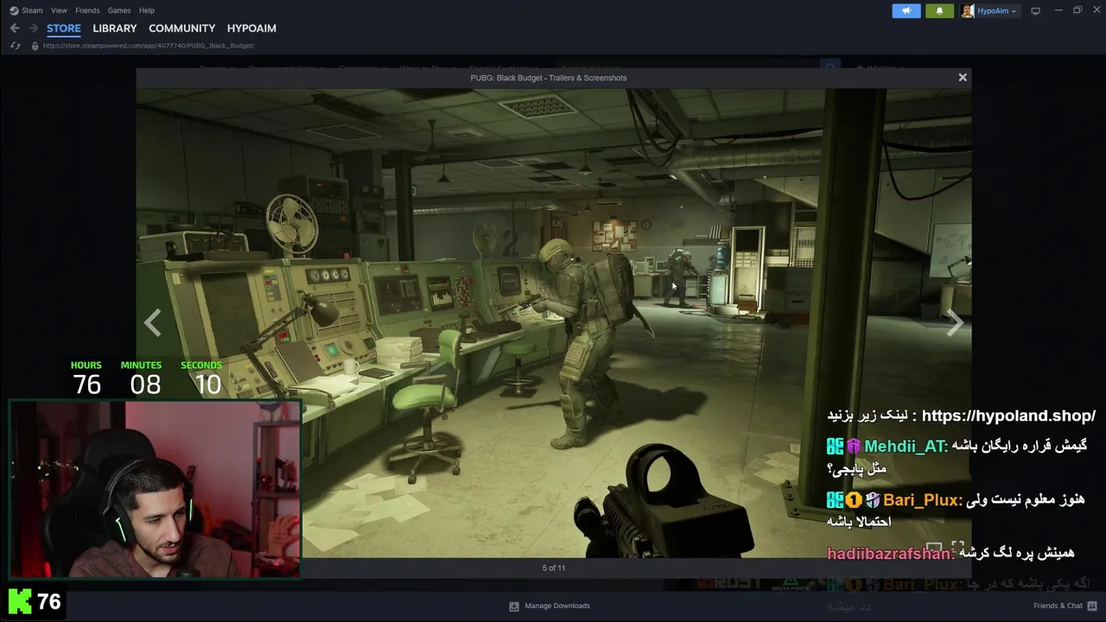Click the '5 of 11' counter
1106x622 pixels.
[x=554, y=568]
